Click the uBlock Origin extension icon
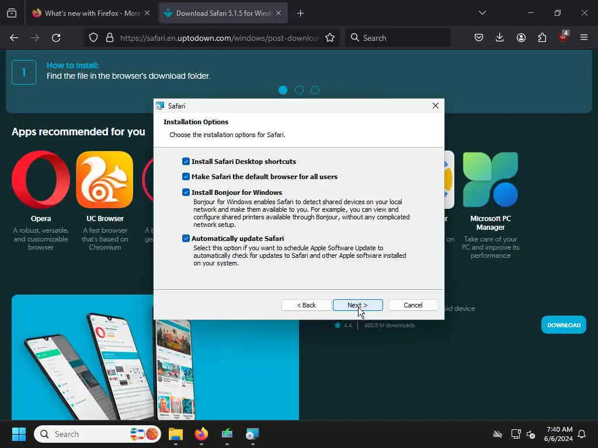Viewport: 598px width, 448px height. click(564, 37)
